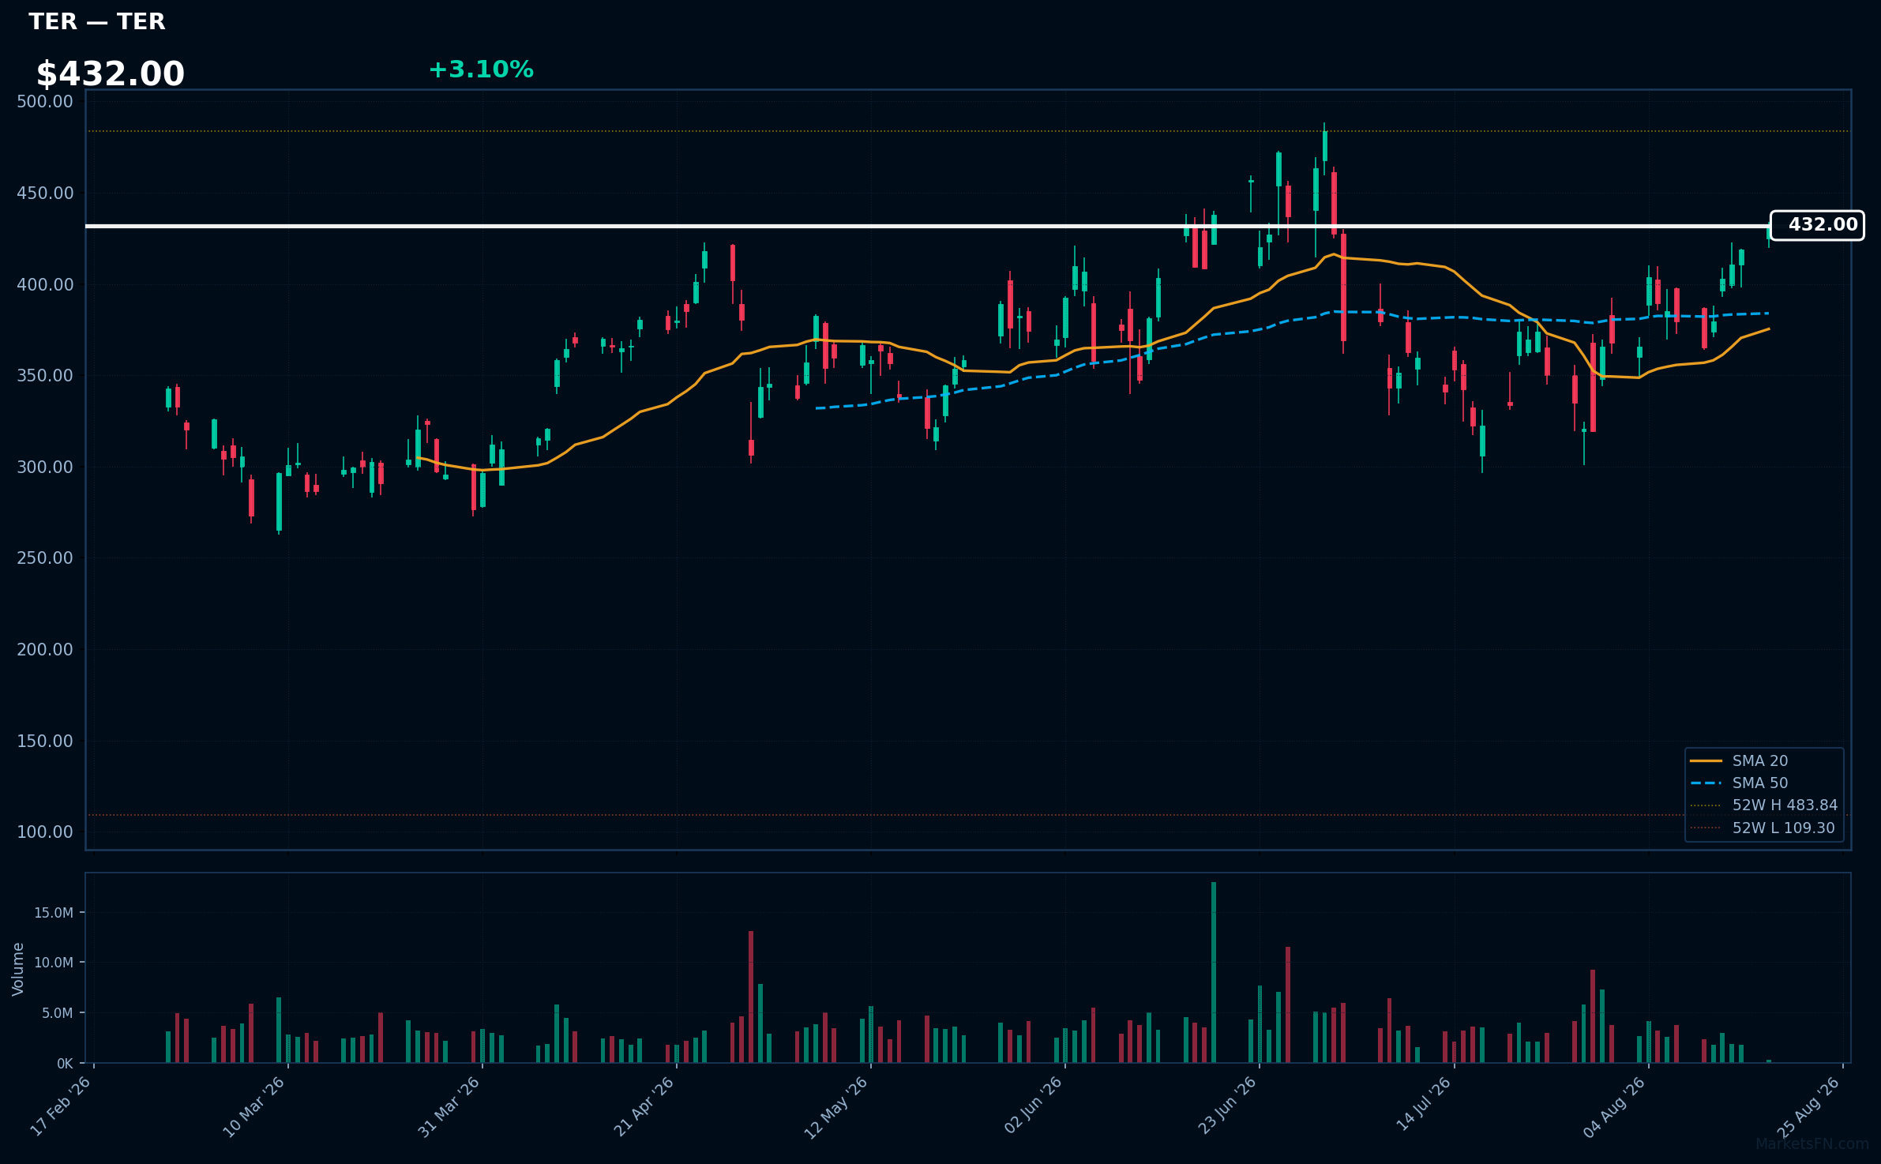Select the 21 Apr '26 date label
This screenshot has height=1164, width=1881.
[644, 1106]
